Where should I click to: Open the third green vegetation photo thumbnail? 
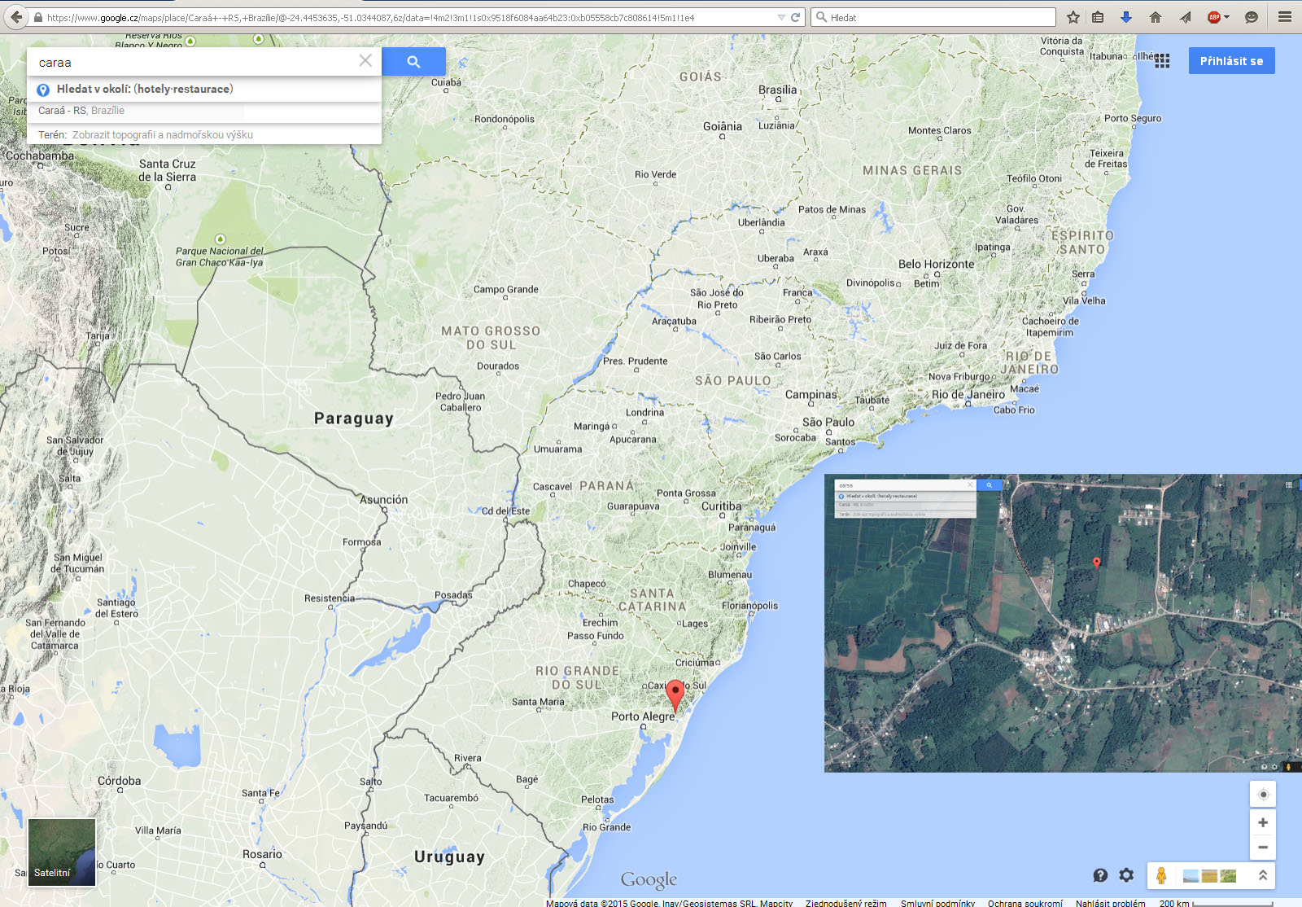point(1228,876)
